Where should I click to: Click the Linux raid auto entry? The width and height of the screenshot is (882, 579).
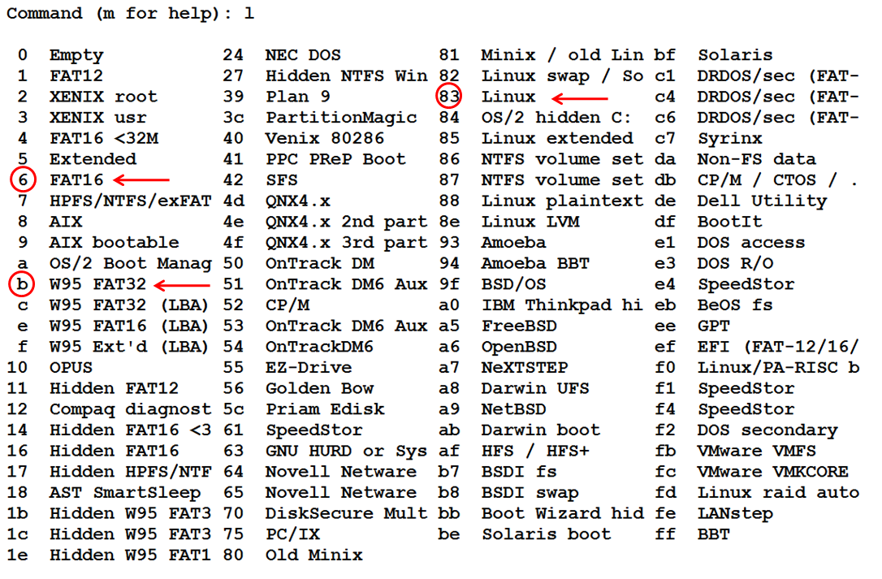pyautogui.click(x=777, y=492)
